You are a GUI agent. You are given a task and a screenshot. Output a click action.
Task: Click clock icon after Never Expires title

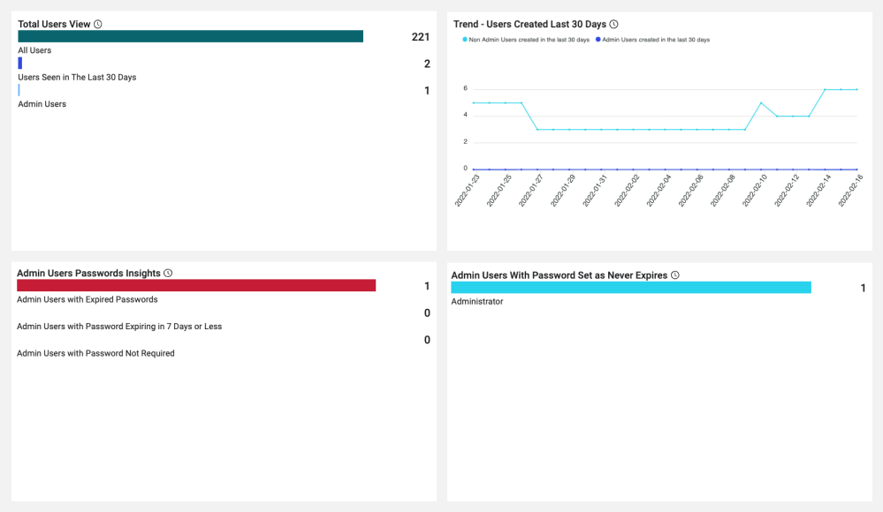coord(675,275)
